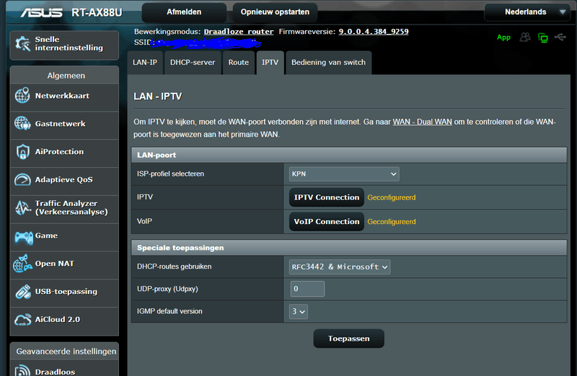Click the Opnieuw opstarten button
This screenshot has width=577, height=376.
(275, 12)
